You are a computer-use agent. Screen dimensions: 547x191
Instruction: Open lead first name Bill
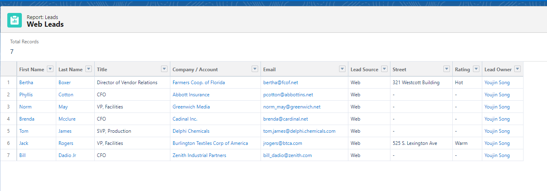[x=23, y=155]
